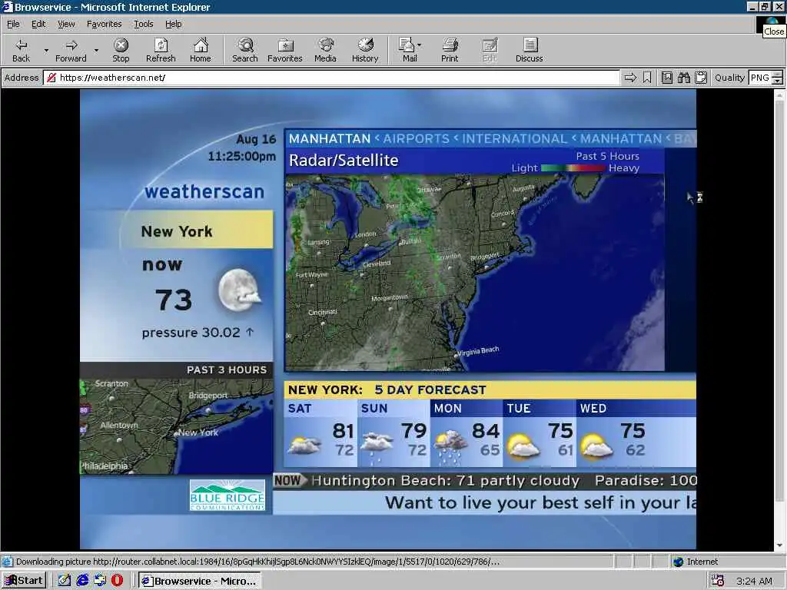Launch Opera from quick launch

(117, 581)
